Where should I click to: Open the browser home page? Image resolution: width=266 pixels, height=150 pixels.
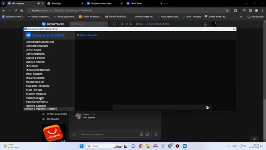coord(22,10)
